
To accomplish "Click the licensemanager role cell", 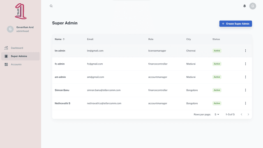I will tap(157, 51).
